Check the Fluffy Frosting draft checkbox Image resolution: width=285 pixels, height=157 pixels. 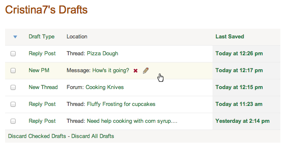click(x=13, y=104)
